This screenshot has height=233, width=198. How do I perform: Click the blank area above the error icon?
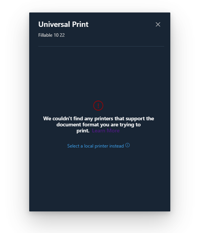pos(100,73)
